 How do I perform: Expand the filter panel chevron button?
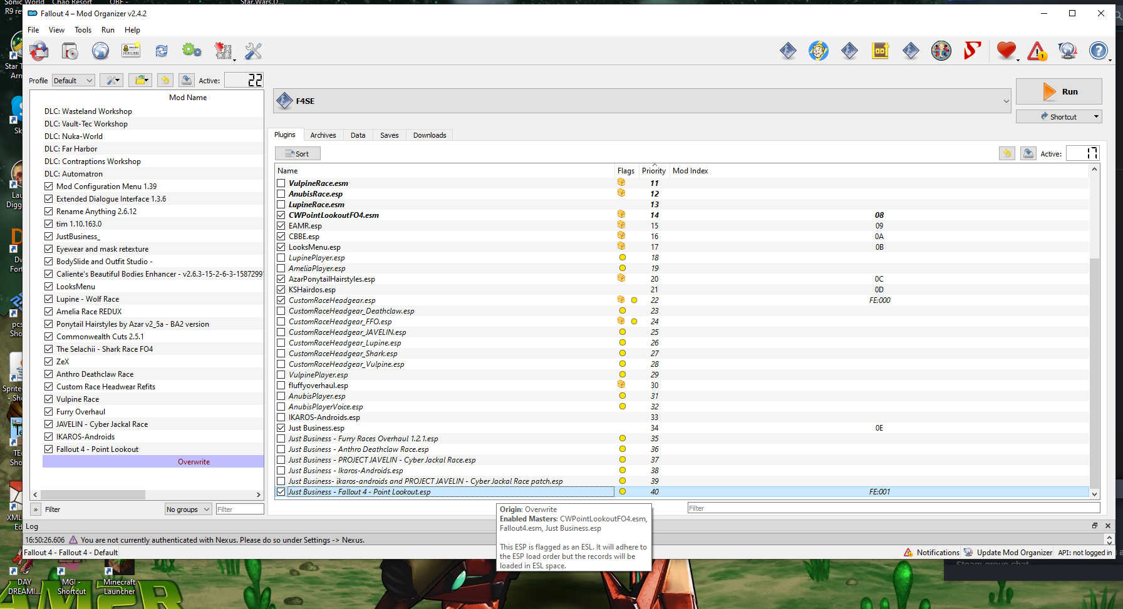pyautogui.click(x=36, y=509)
